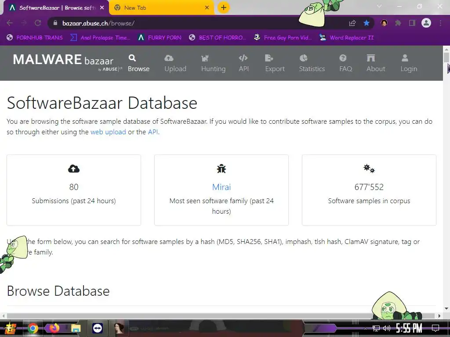Screen dimensions: 450x337
Task: Click the scroll down arrow
Action: (446, 308)
